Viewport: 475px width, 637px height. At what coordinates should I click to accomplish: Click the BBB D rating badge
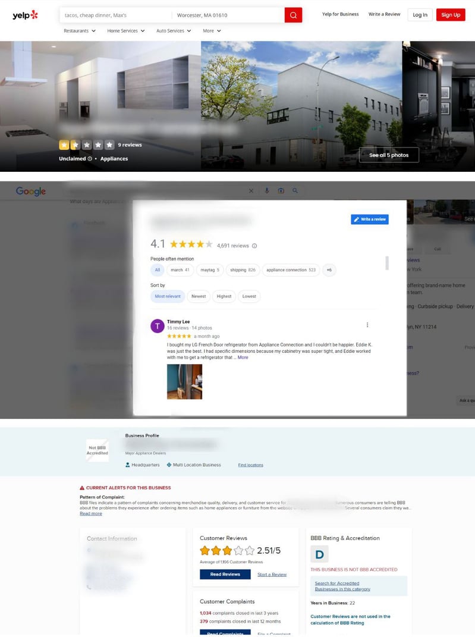click(319, 554)
